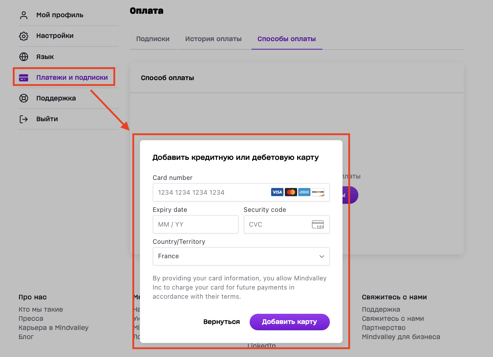Click the Security code CVC field

point(278,225)
